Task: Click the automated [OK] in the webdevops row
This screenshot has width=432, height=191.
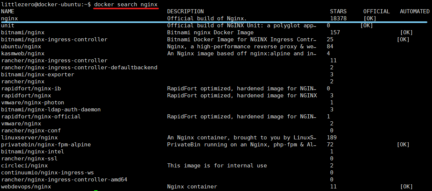Action: pos(407,187)
